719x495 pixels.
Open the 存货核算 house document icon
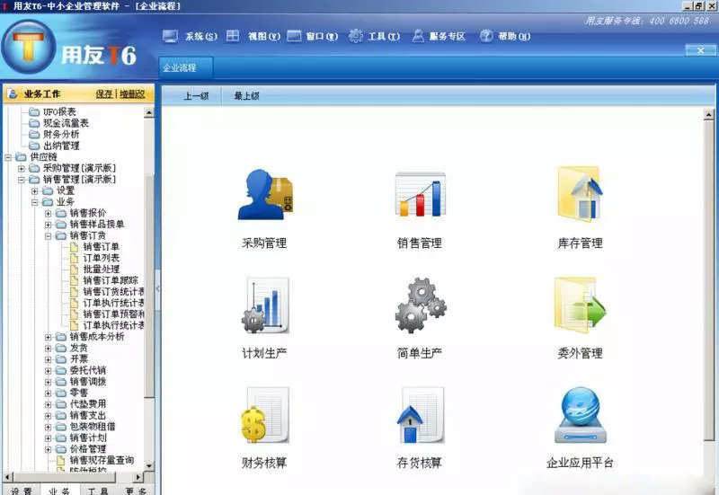tap(421, 415)
